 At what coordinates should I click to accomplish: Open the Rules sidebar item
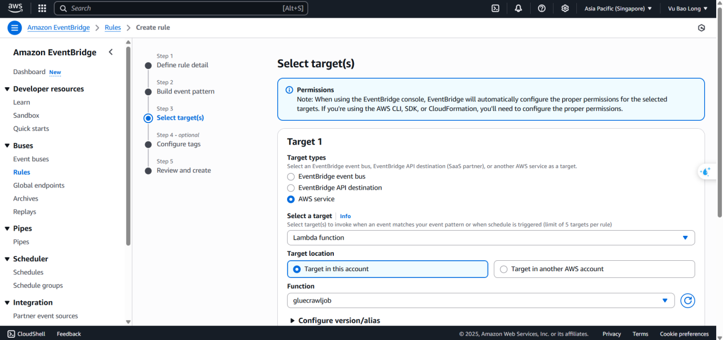(22, 172)
